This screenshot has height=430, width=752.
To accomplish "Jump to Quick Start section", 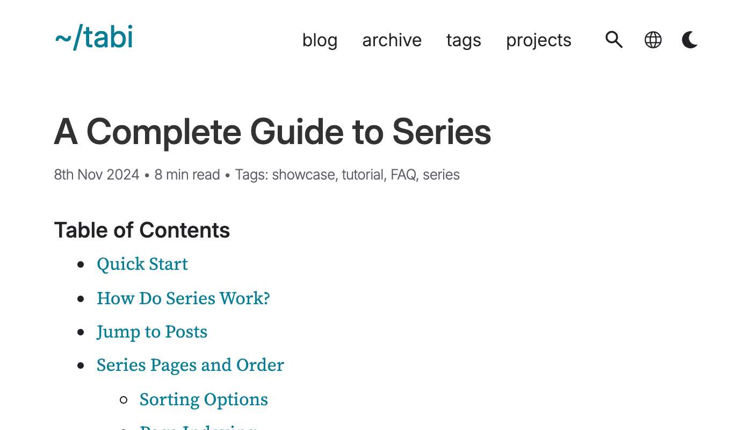I will point(142,264).
